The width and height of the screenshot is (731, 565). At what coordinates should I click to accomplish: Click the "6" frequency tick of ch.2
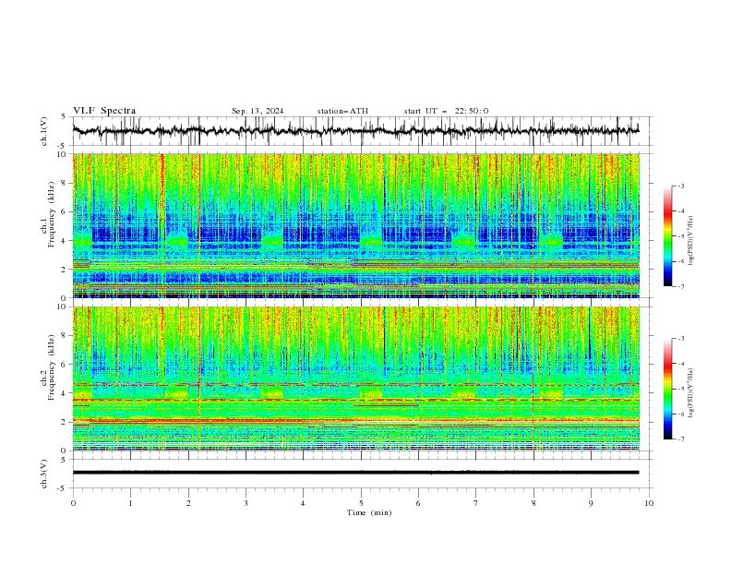click(x=65, y=365)
